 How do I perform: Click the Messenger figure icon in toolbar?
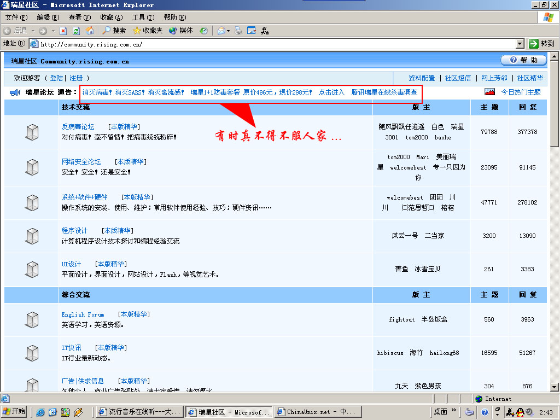pyautogui.click(x=265, y=31)
